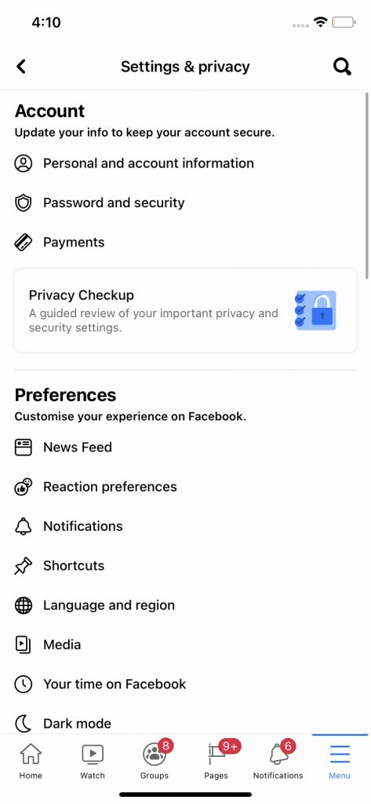Open the search magnifier icon
This screenshot has width=371, height=804.
point(342,67)
